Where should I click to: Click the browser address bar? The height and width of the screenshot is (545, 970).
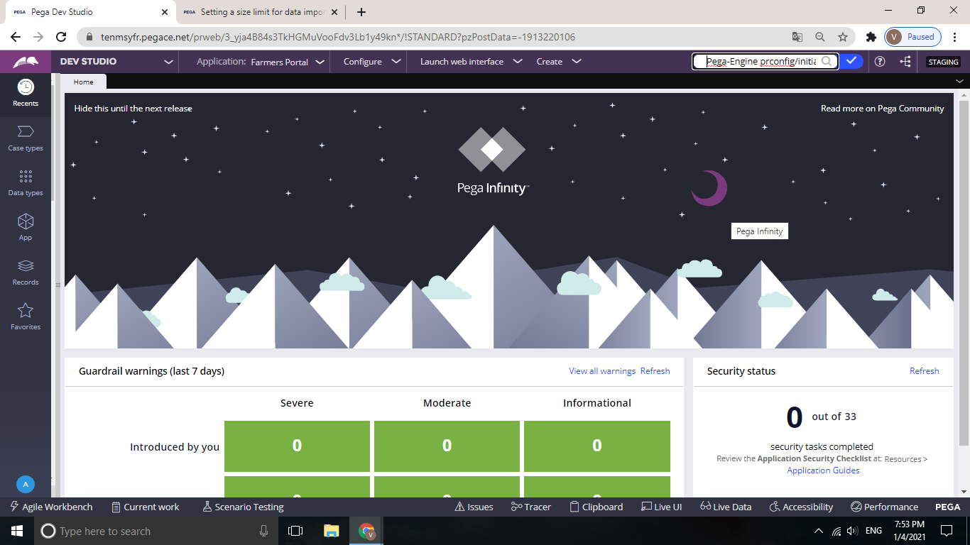[x=433, y=37]
